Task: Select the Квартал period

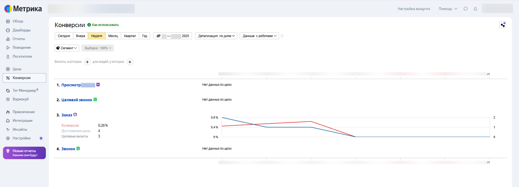Action: tap(130, 36)
